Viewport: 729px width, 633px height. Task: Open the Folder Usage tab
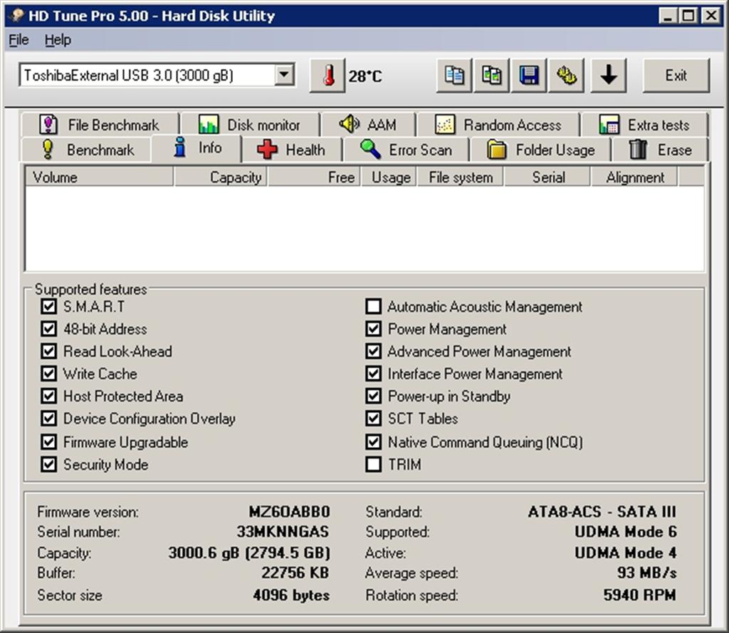pyautogui.click(x=541, y=150)
